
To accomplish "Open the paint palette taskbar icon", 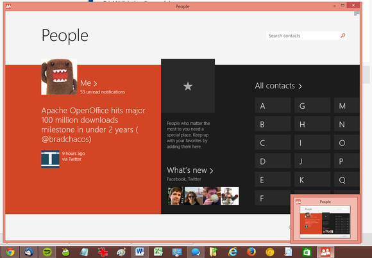I will [121, 252].
